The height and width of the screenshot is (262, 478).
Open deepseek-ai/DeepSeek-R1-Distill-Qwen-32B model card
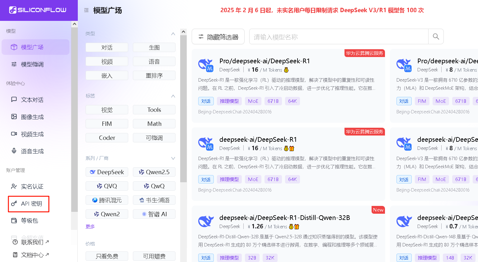point(288,234)
